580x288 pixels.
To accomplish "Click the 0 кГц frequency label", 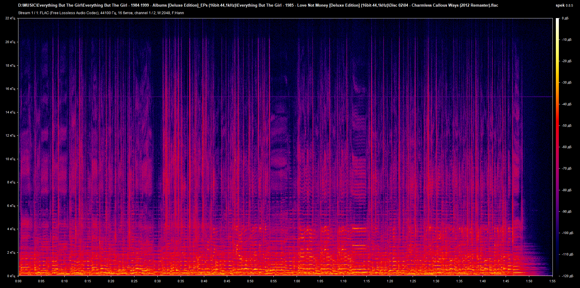I will [x=11, y=276].
